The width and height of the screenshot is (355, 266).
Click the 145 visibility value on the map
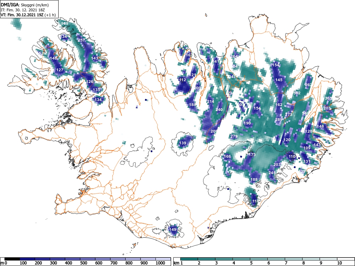click(279, 80)
